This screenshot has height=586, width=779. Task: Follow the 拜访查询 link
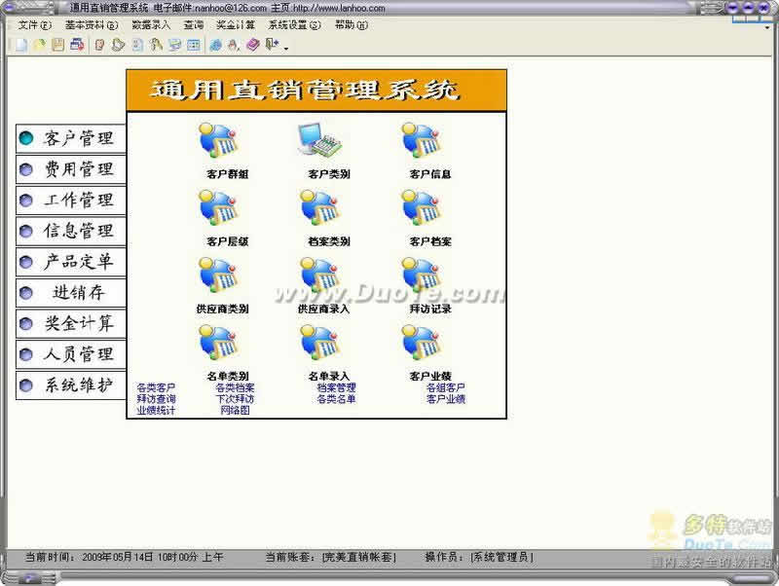(x=156, y=399)
